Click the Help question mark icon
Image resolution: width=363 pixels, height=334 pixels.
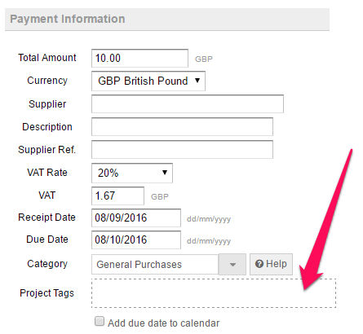259,264
